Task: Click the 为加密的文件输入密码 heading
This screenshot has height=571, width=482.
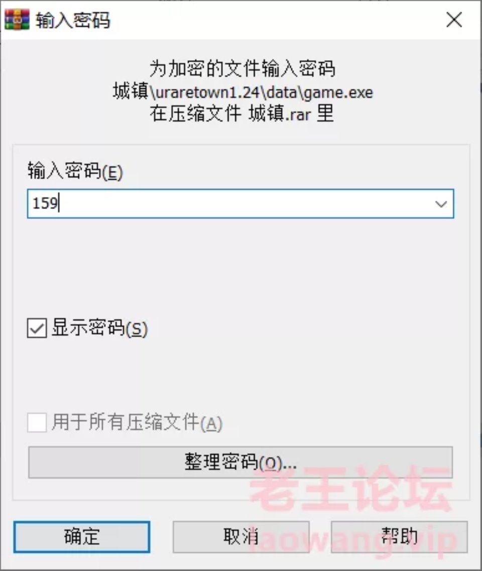Action: [x=243, y=68]
